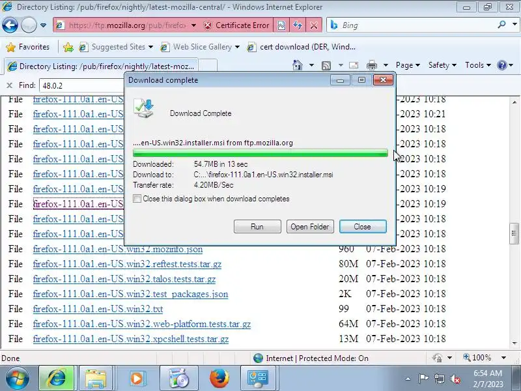Click the Read Mail icon
Image resolution: width=521 pixels, height=391 pixels.
[x=354, y=65]
